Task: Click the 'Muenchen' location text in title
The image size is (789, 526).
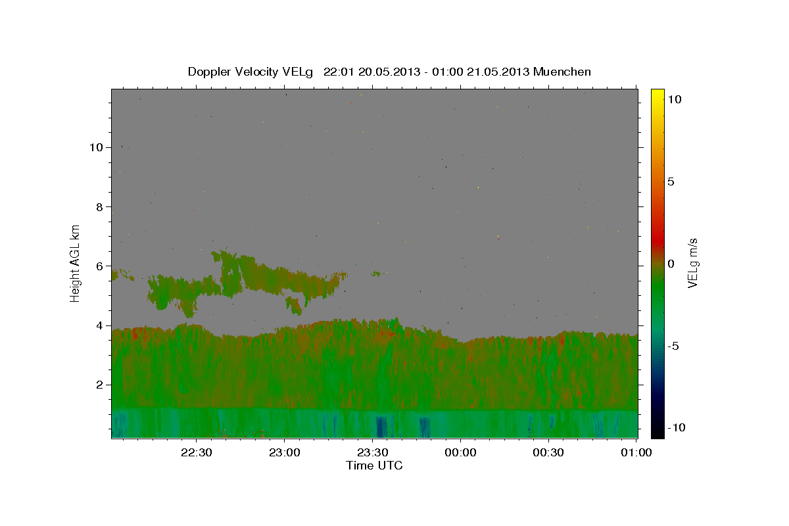Action: pyautogui.click(x=562, y=72)
